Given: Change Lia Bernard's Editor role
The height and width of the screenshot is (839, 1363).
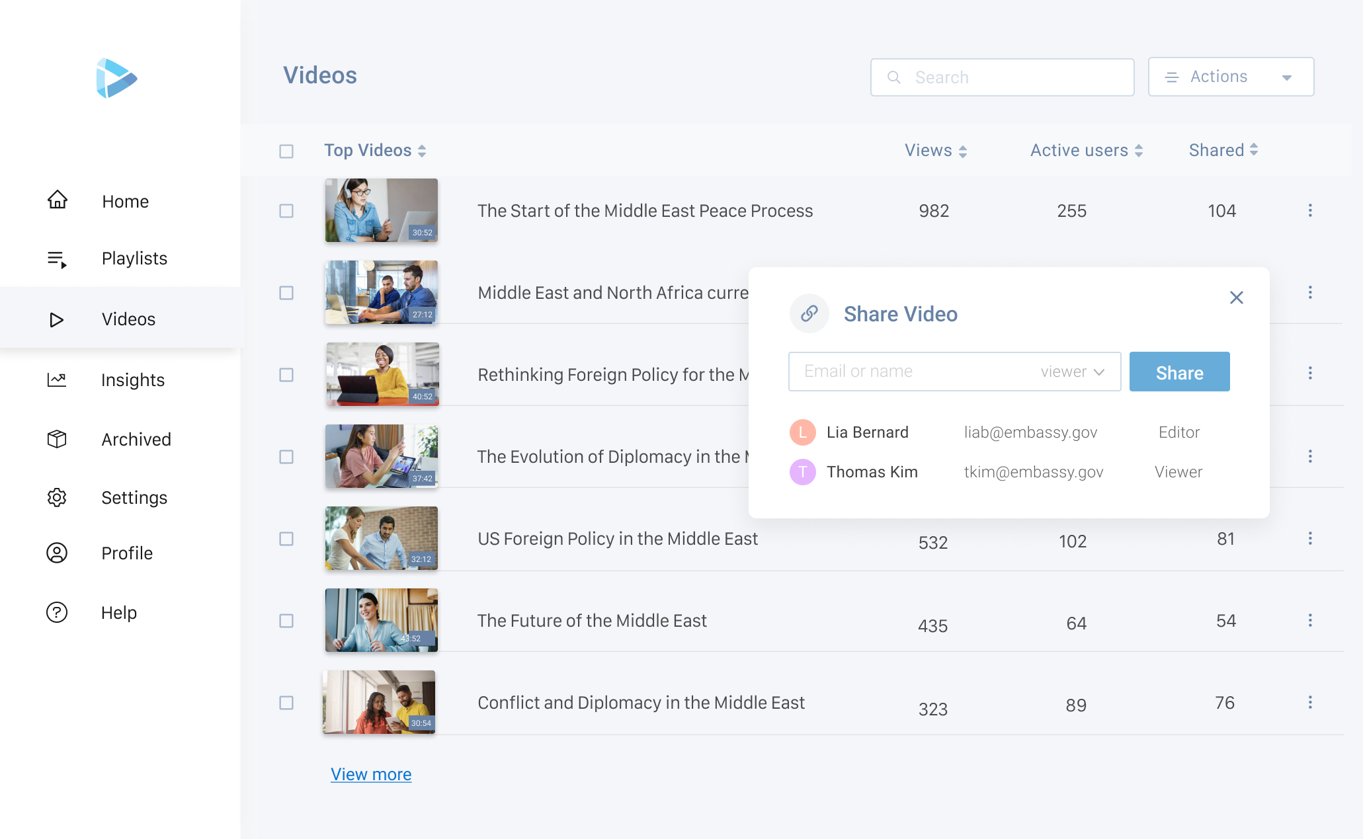Looking at the screenshot, I should [1178, 432].
